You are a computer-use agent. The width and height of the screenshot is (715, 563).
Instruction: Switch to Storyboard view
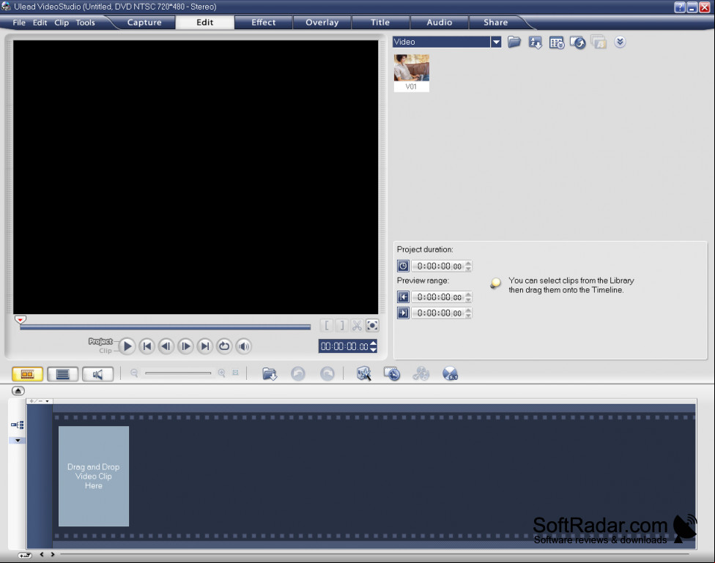click(27, 374)
